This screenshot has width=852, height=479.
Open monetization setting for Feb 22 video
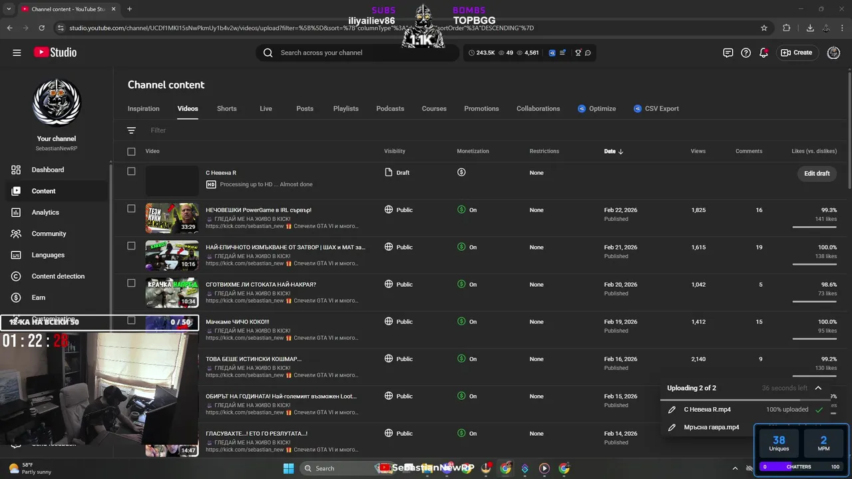coord(467,210)
